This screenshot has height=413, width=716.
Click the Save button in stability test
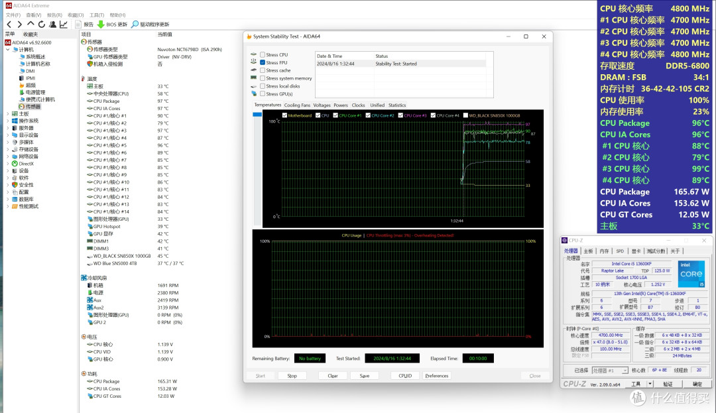pyautogui.click(x=365, y=376)
